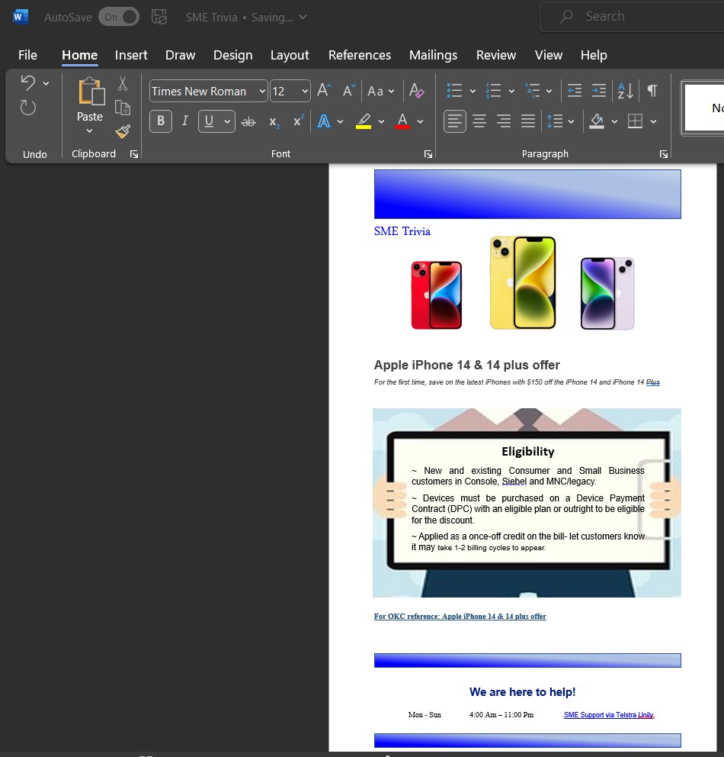
Task: Open the References tab
Action: [359, 55]
